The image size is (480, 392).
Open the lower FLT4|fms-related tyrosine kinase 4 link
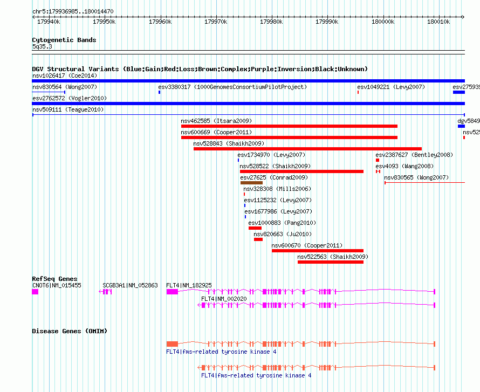click(x=256, y=375)
